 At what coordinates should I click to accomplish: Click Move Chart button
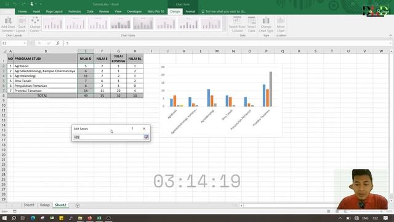(281, 25)
